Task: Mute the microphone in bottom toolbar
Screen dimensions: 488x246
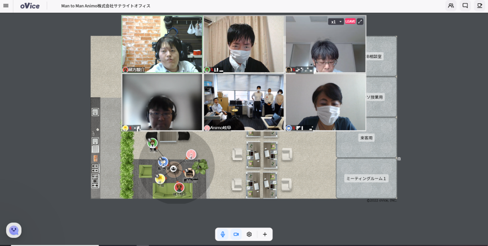Action: [223, 234]
